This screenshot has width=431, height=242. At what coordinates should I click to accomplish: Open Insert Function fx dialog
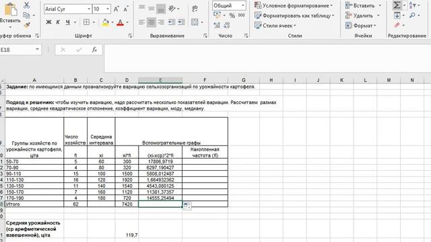click(x=94, y=50)
